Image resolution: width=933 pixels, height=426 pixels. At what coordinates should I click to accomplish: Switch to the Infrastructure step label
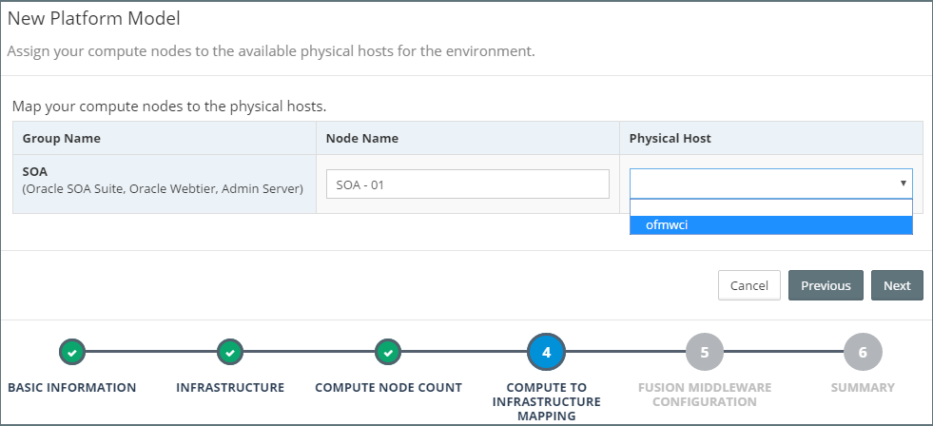pos(230,388)
